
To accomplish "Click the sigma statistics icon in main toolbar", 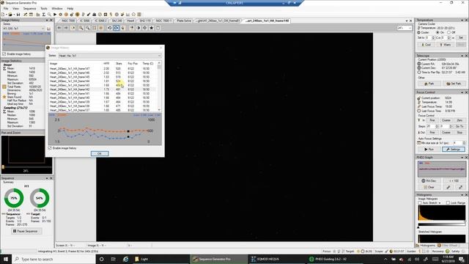I will point(44,15).
